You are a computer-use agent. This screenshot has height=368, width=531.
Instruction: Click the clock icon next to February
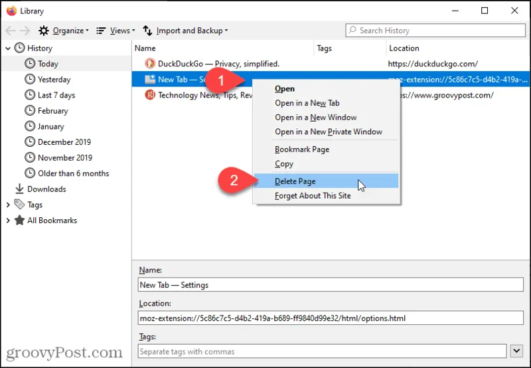pyautogui.click(x=30, y=110)
